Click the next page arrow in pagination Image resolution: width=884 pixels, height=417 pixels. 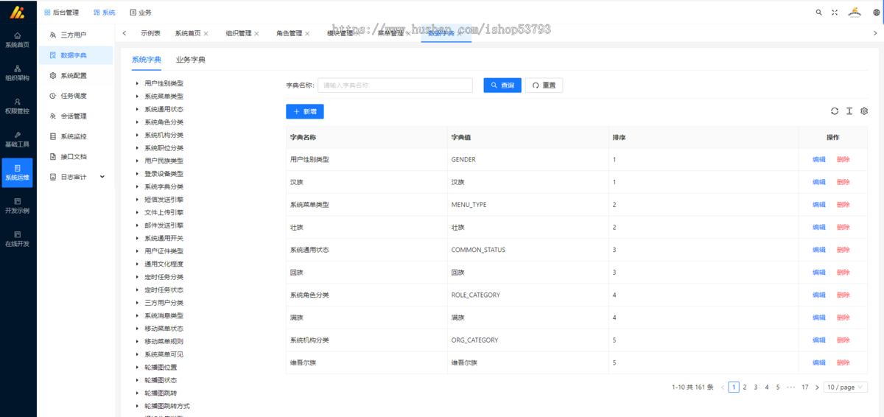pyautogui.click(x=817, y=387)
